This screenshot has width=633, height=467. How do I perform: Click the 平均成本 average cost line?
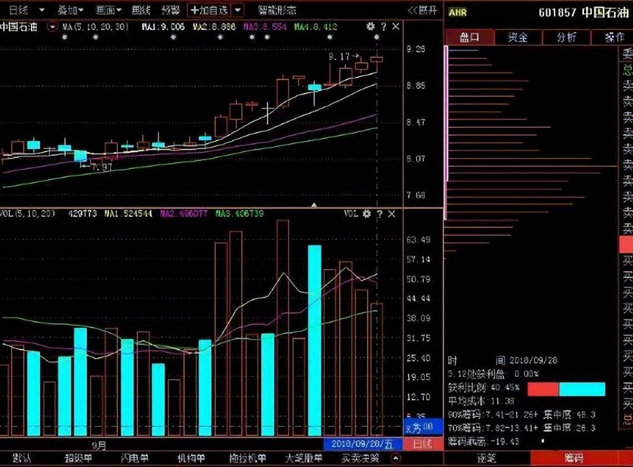click(x=481, y=401)
